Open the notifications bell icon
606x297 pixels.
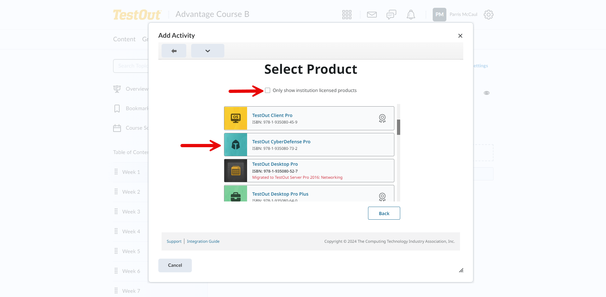coord(411,15)
